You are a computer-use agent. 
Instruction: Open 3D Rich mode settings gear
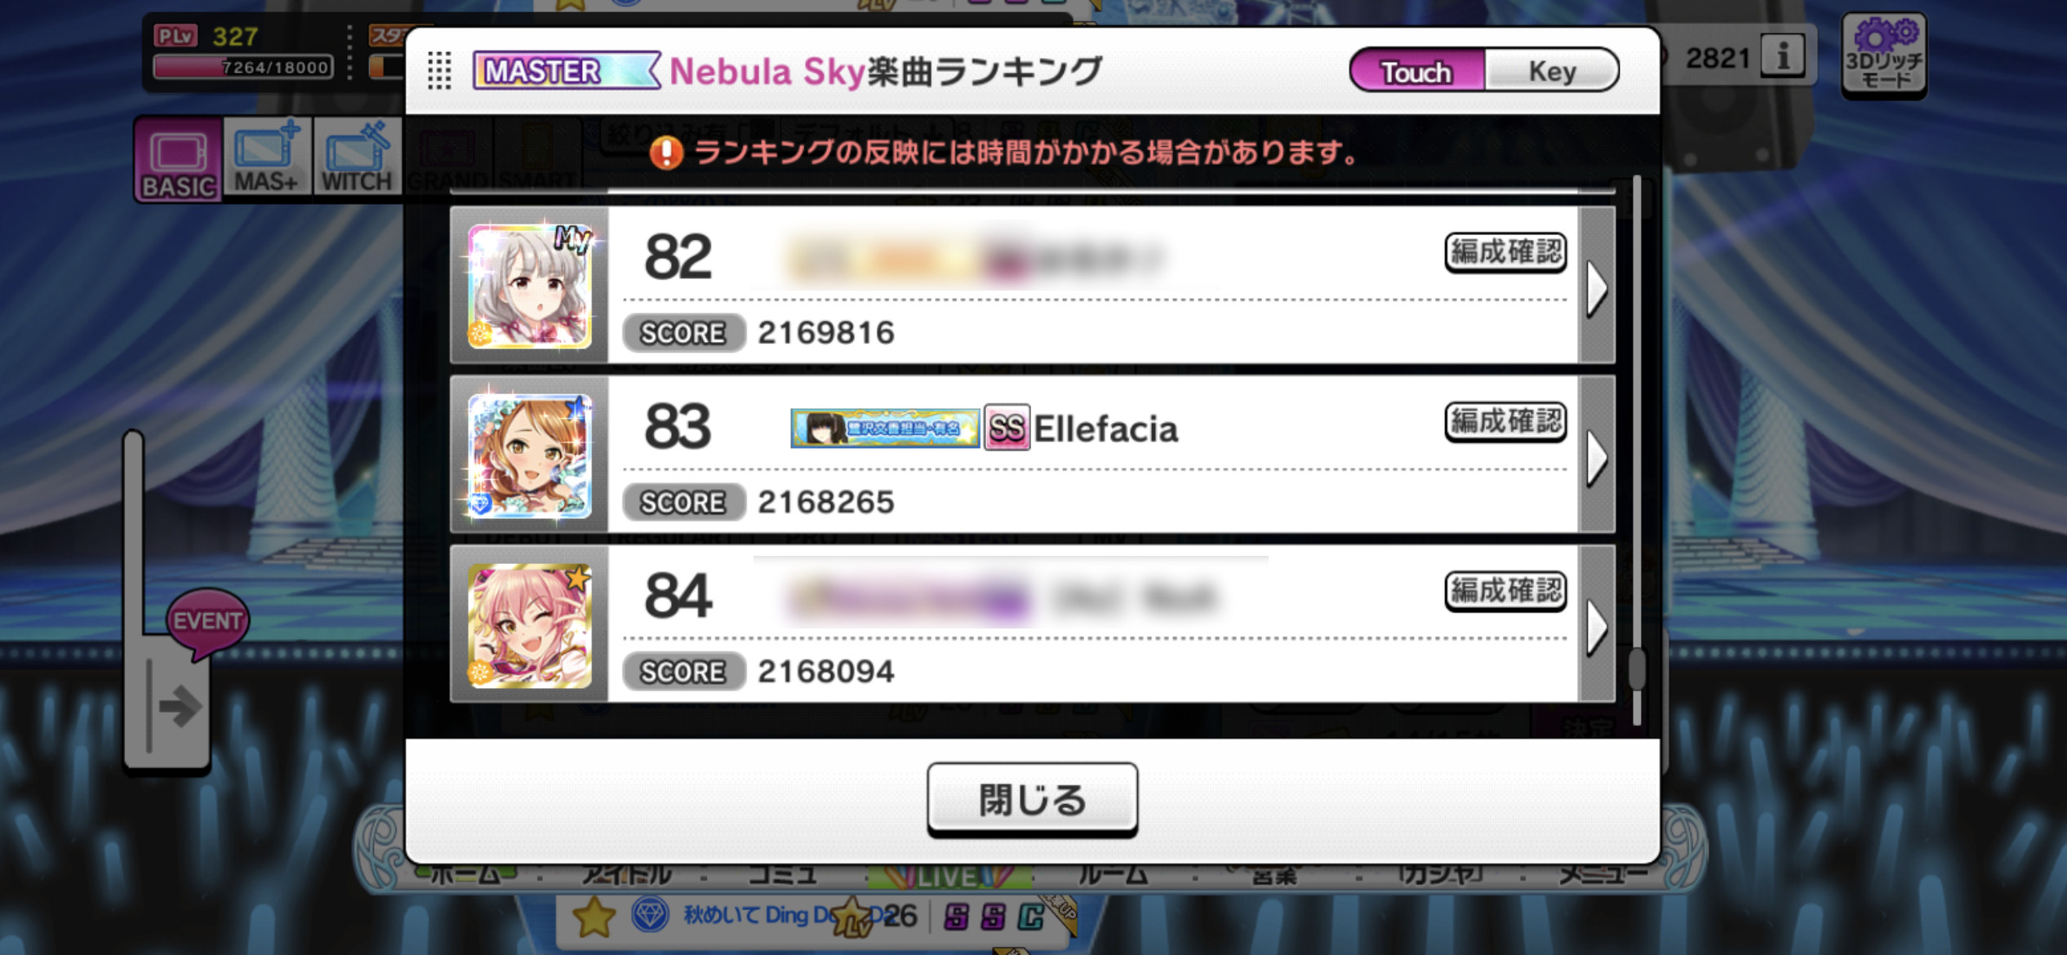pos(1884,56)
